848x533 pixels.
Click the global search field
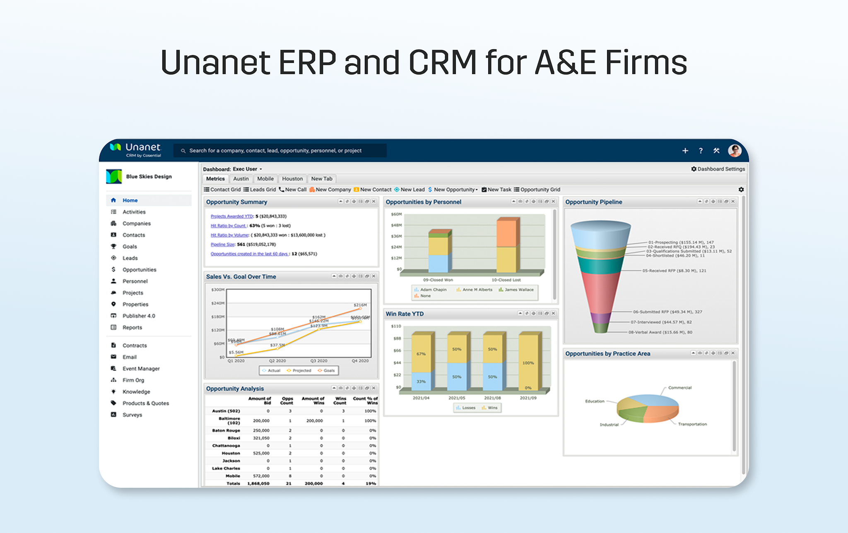click(x=280, y=151)
